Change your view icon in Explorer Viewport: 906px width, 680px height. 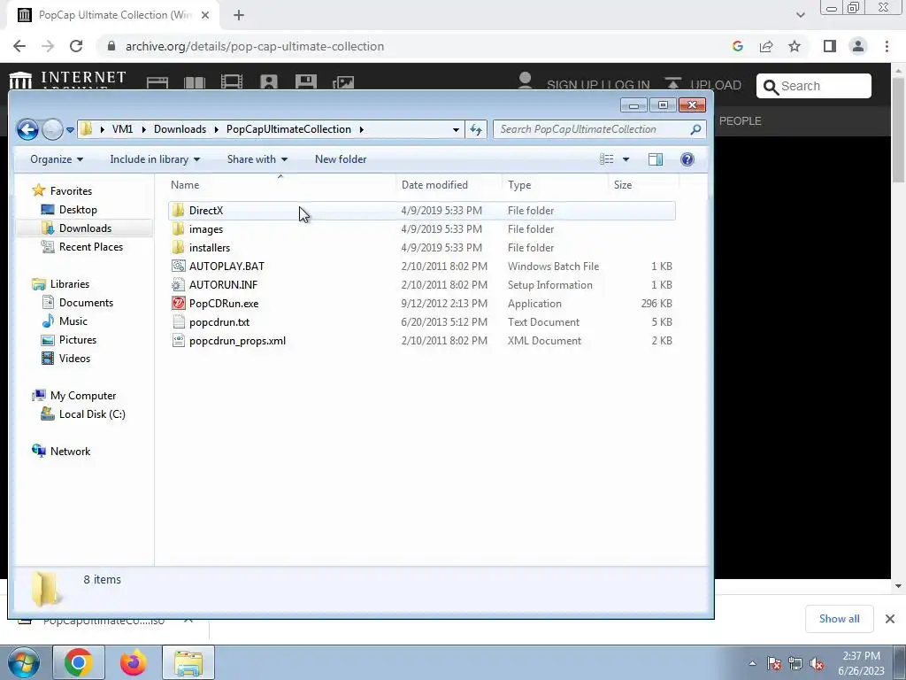pyautogui.click(x=607, y=159)
